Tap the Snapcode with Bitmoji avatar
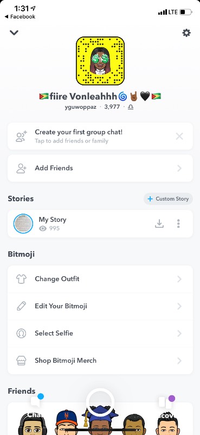Viewport: 200px width, 435px height. 100,61
